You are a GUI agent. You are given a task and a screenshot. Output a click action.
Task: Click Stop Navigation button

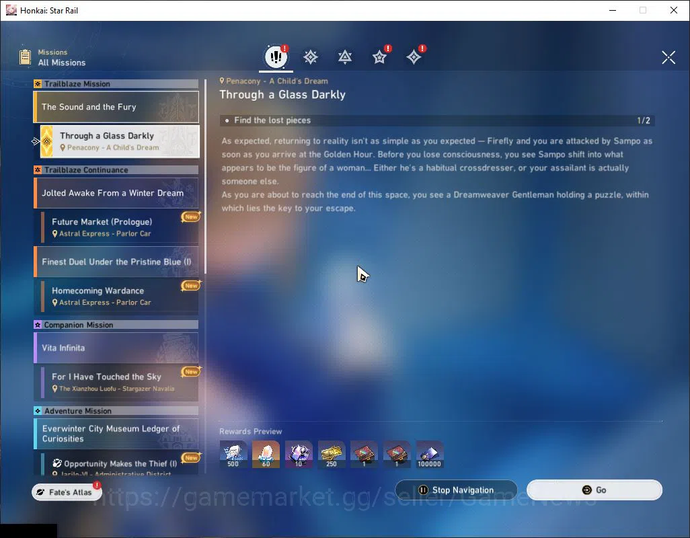point(456,490)
